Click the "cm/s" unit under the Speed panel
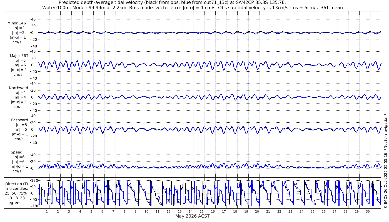Viewport: 389px width, 222px height. [x=17, y=171]
